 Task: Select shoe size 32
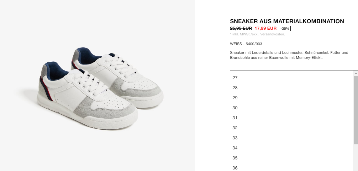pos(292,128)
